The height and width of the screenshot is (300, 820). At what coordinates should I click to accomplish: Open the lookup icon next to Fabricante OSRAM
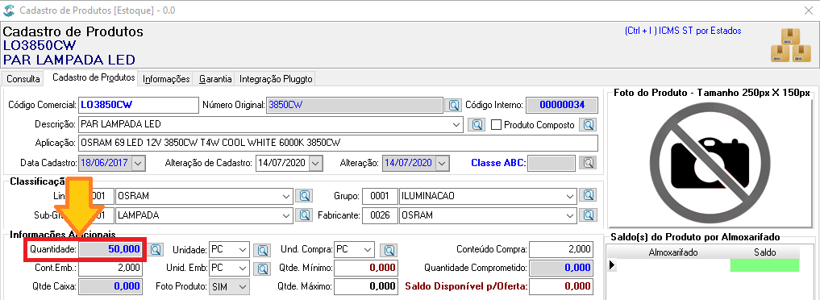[589, 215]
